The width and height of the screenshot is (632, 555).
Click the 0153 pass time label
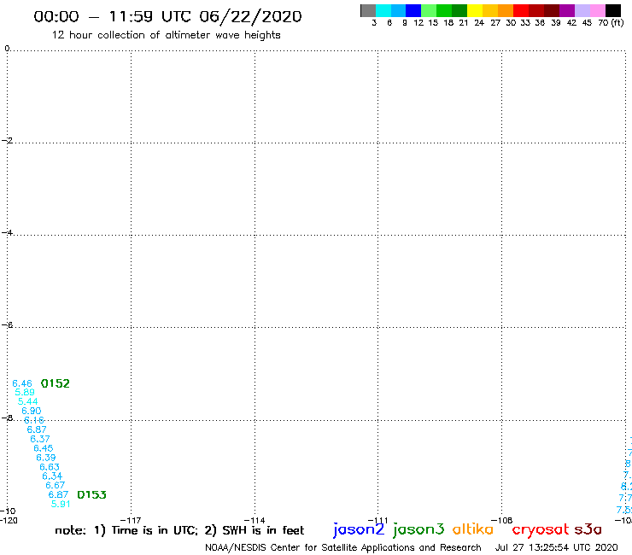pyautogui.click(x=91, y=494)
